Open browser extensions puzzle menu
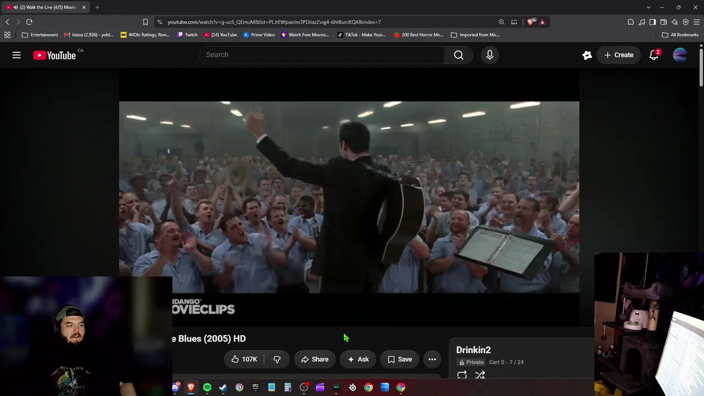 tap(631, 22)
